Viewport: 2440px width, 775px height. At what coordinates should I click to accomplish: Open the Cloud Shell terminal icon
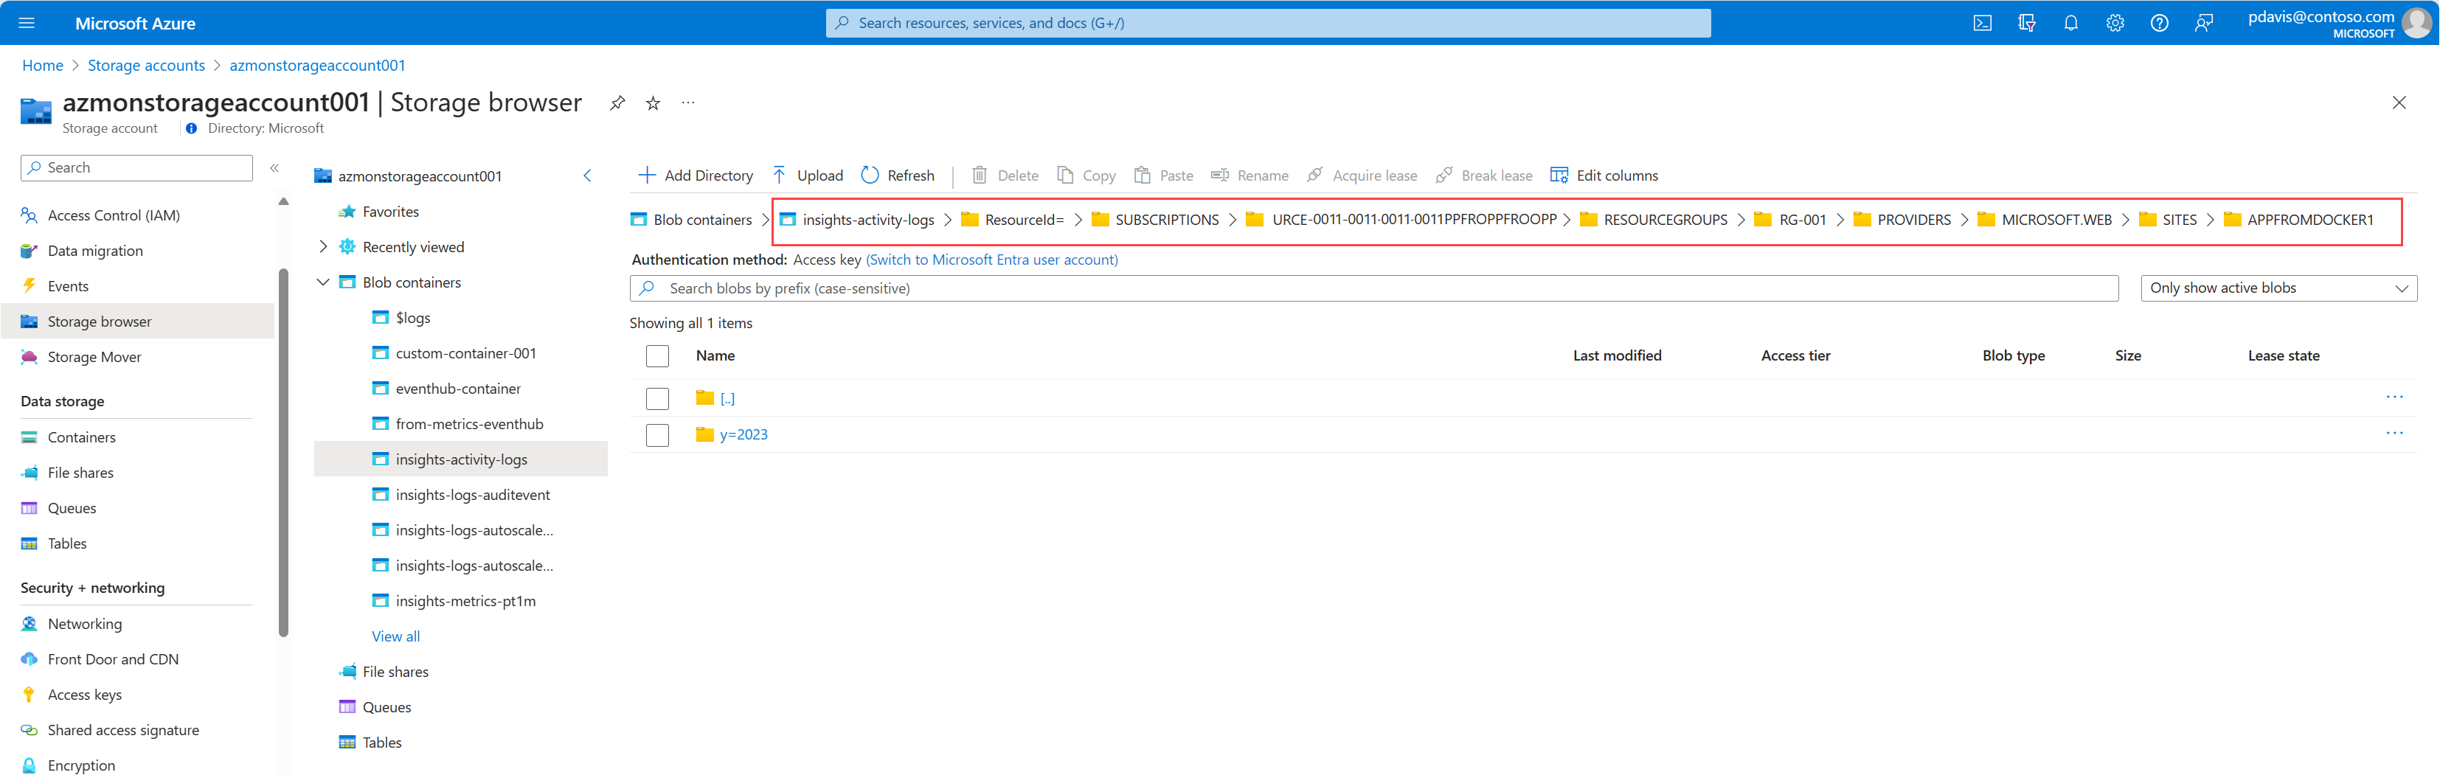tap(1983, 23)
